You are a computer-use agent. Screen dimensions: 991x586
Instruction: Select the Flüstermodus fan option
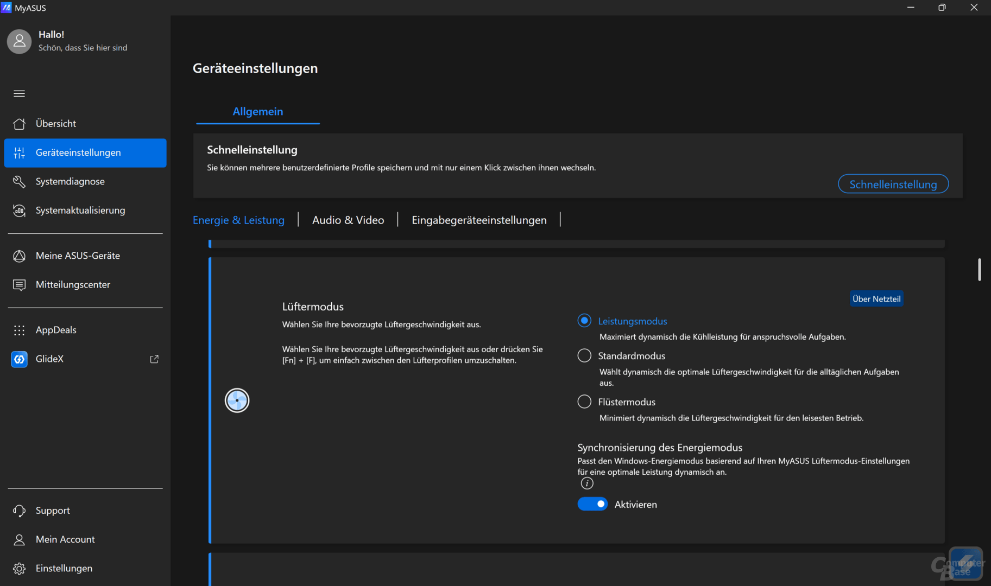584,402
